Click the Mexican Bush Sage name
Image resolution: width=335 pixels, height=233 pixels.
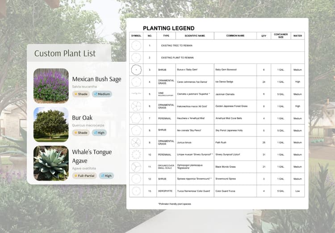click(x=96, y=79)
